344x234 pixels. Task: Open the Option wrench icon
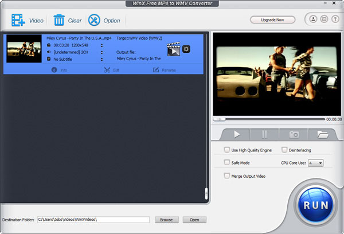[x=94, y=20]
